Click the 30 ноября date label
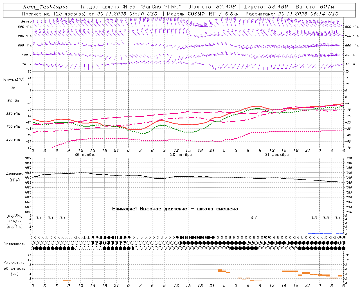Image resolution: width=360 pixels, height=288 pixels. coord(181,155)
